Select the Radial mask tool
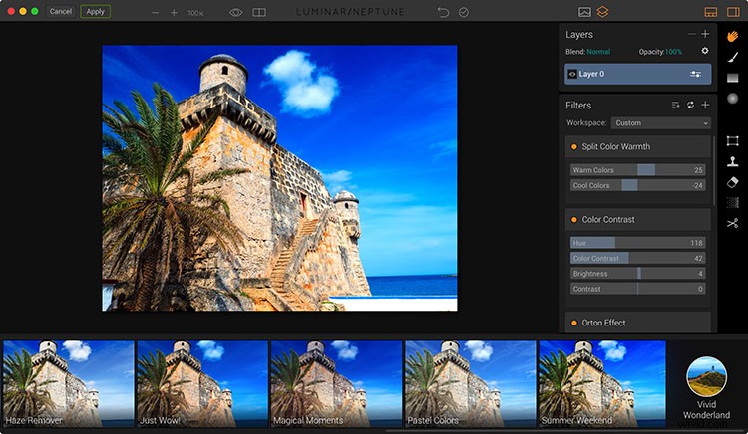The height and width of the screenshot is (434, 748). coord(733,99)
